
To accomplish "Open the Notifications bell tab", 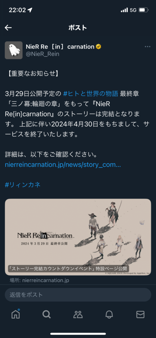I will [109, 315].
